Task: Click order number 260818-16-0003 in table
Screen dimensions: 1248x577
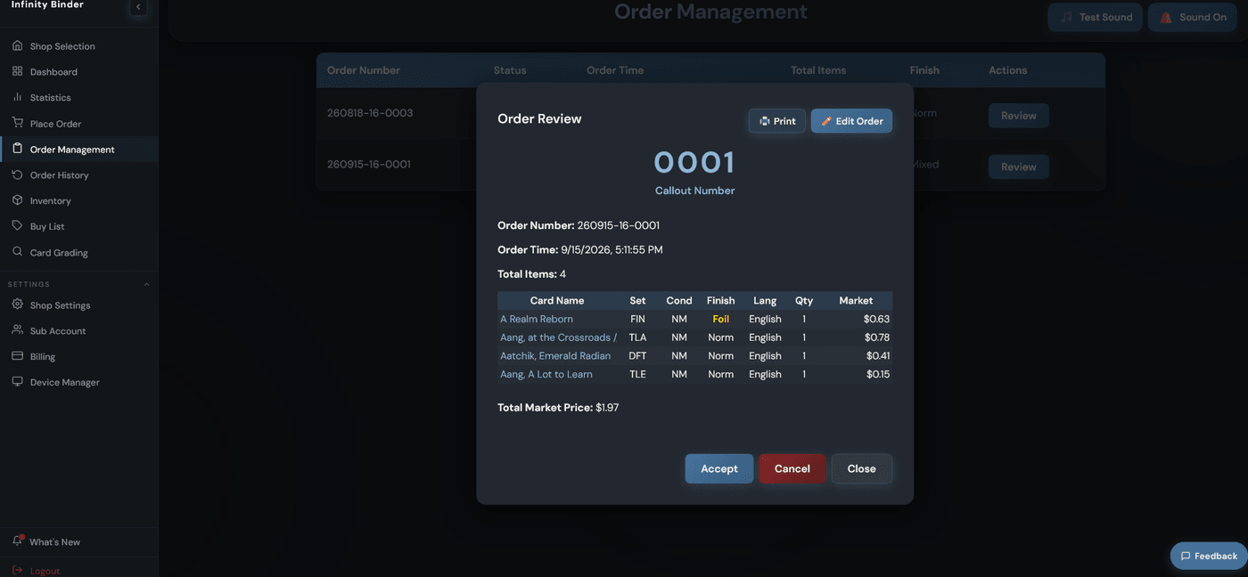Action: [370, 113]
